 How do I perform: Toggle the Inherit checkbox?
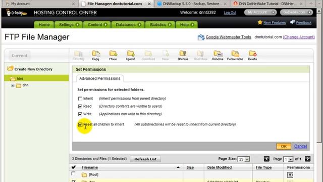click(x=80, y=99)
